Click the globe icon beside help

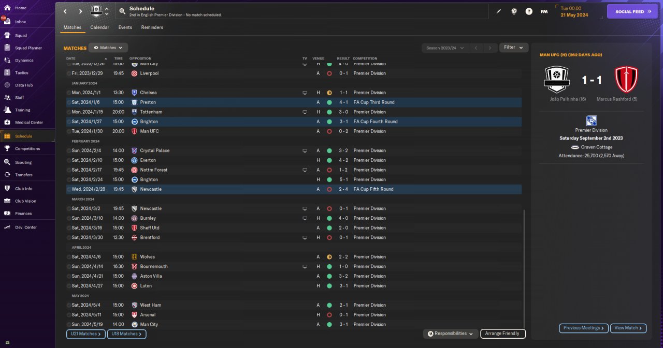tap(514, 11)
